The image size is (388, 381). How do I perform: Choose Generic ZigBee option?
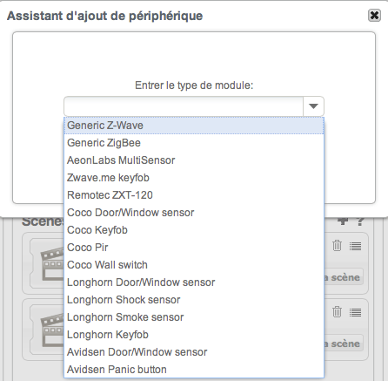(194, 143)
